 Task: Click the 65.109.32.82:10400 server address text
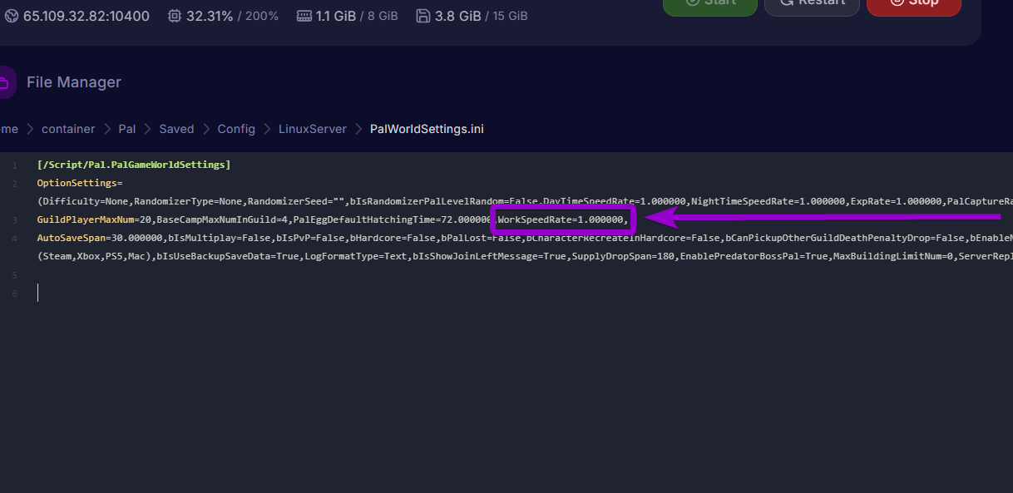86,16
